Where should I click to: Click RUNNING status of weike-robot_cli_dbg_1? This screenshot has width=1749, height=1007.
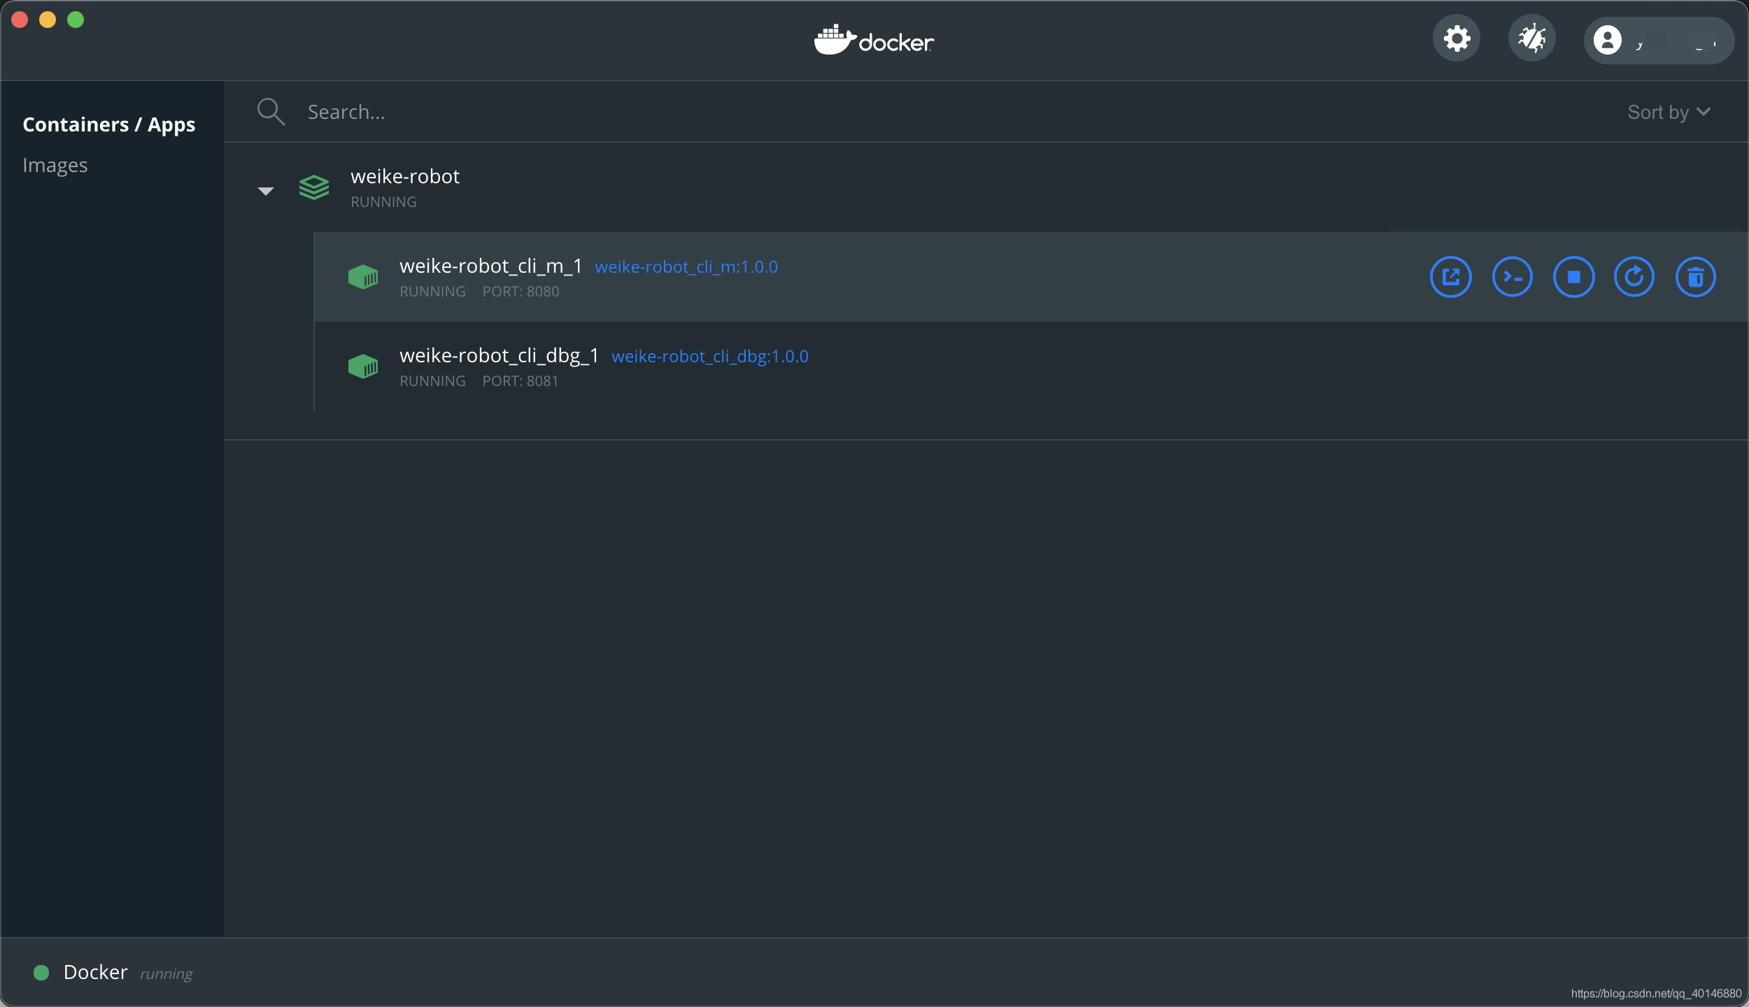(432, 381)
